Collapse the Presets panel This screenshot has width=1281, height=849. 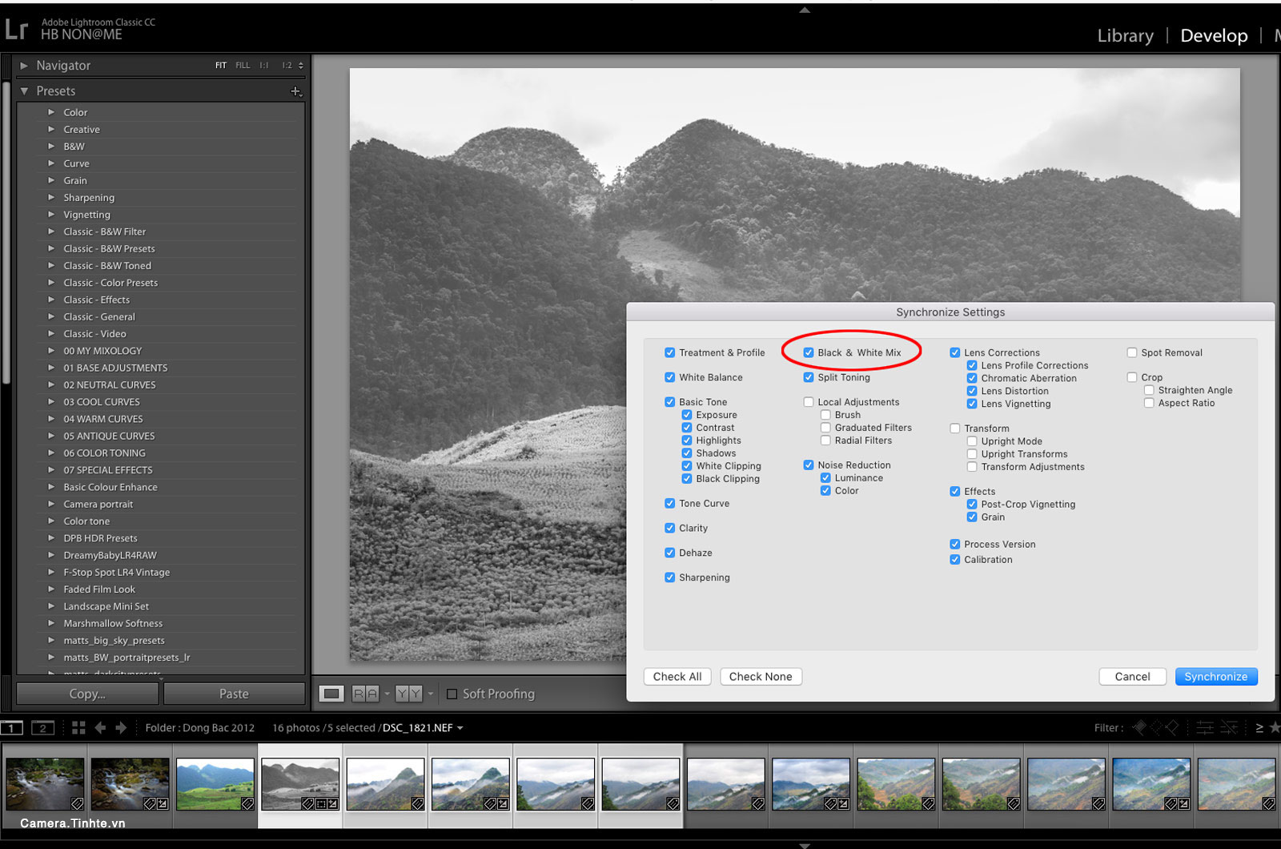(x=24, y=91)
